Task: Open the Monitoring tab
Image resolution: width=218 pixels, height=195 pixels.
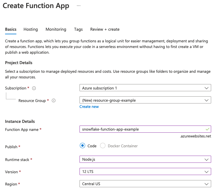Action: [56, 29]
